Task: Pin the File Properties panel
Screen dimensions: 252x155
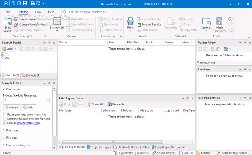Action: tap(245, 98)
